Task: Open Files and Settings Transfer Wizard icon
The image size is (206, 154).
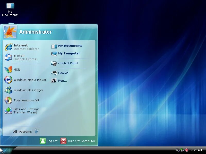Action: click(x=8, y=111)
